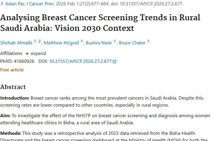Open Shehab Almalki's author page
The image size is (212, 141).
16,43
